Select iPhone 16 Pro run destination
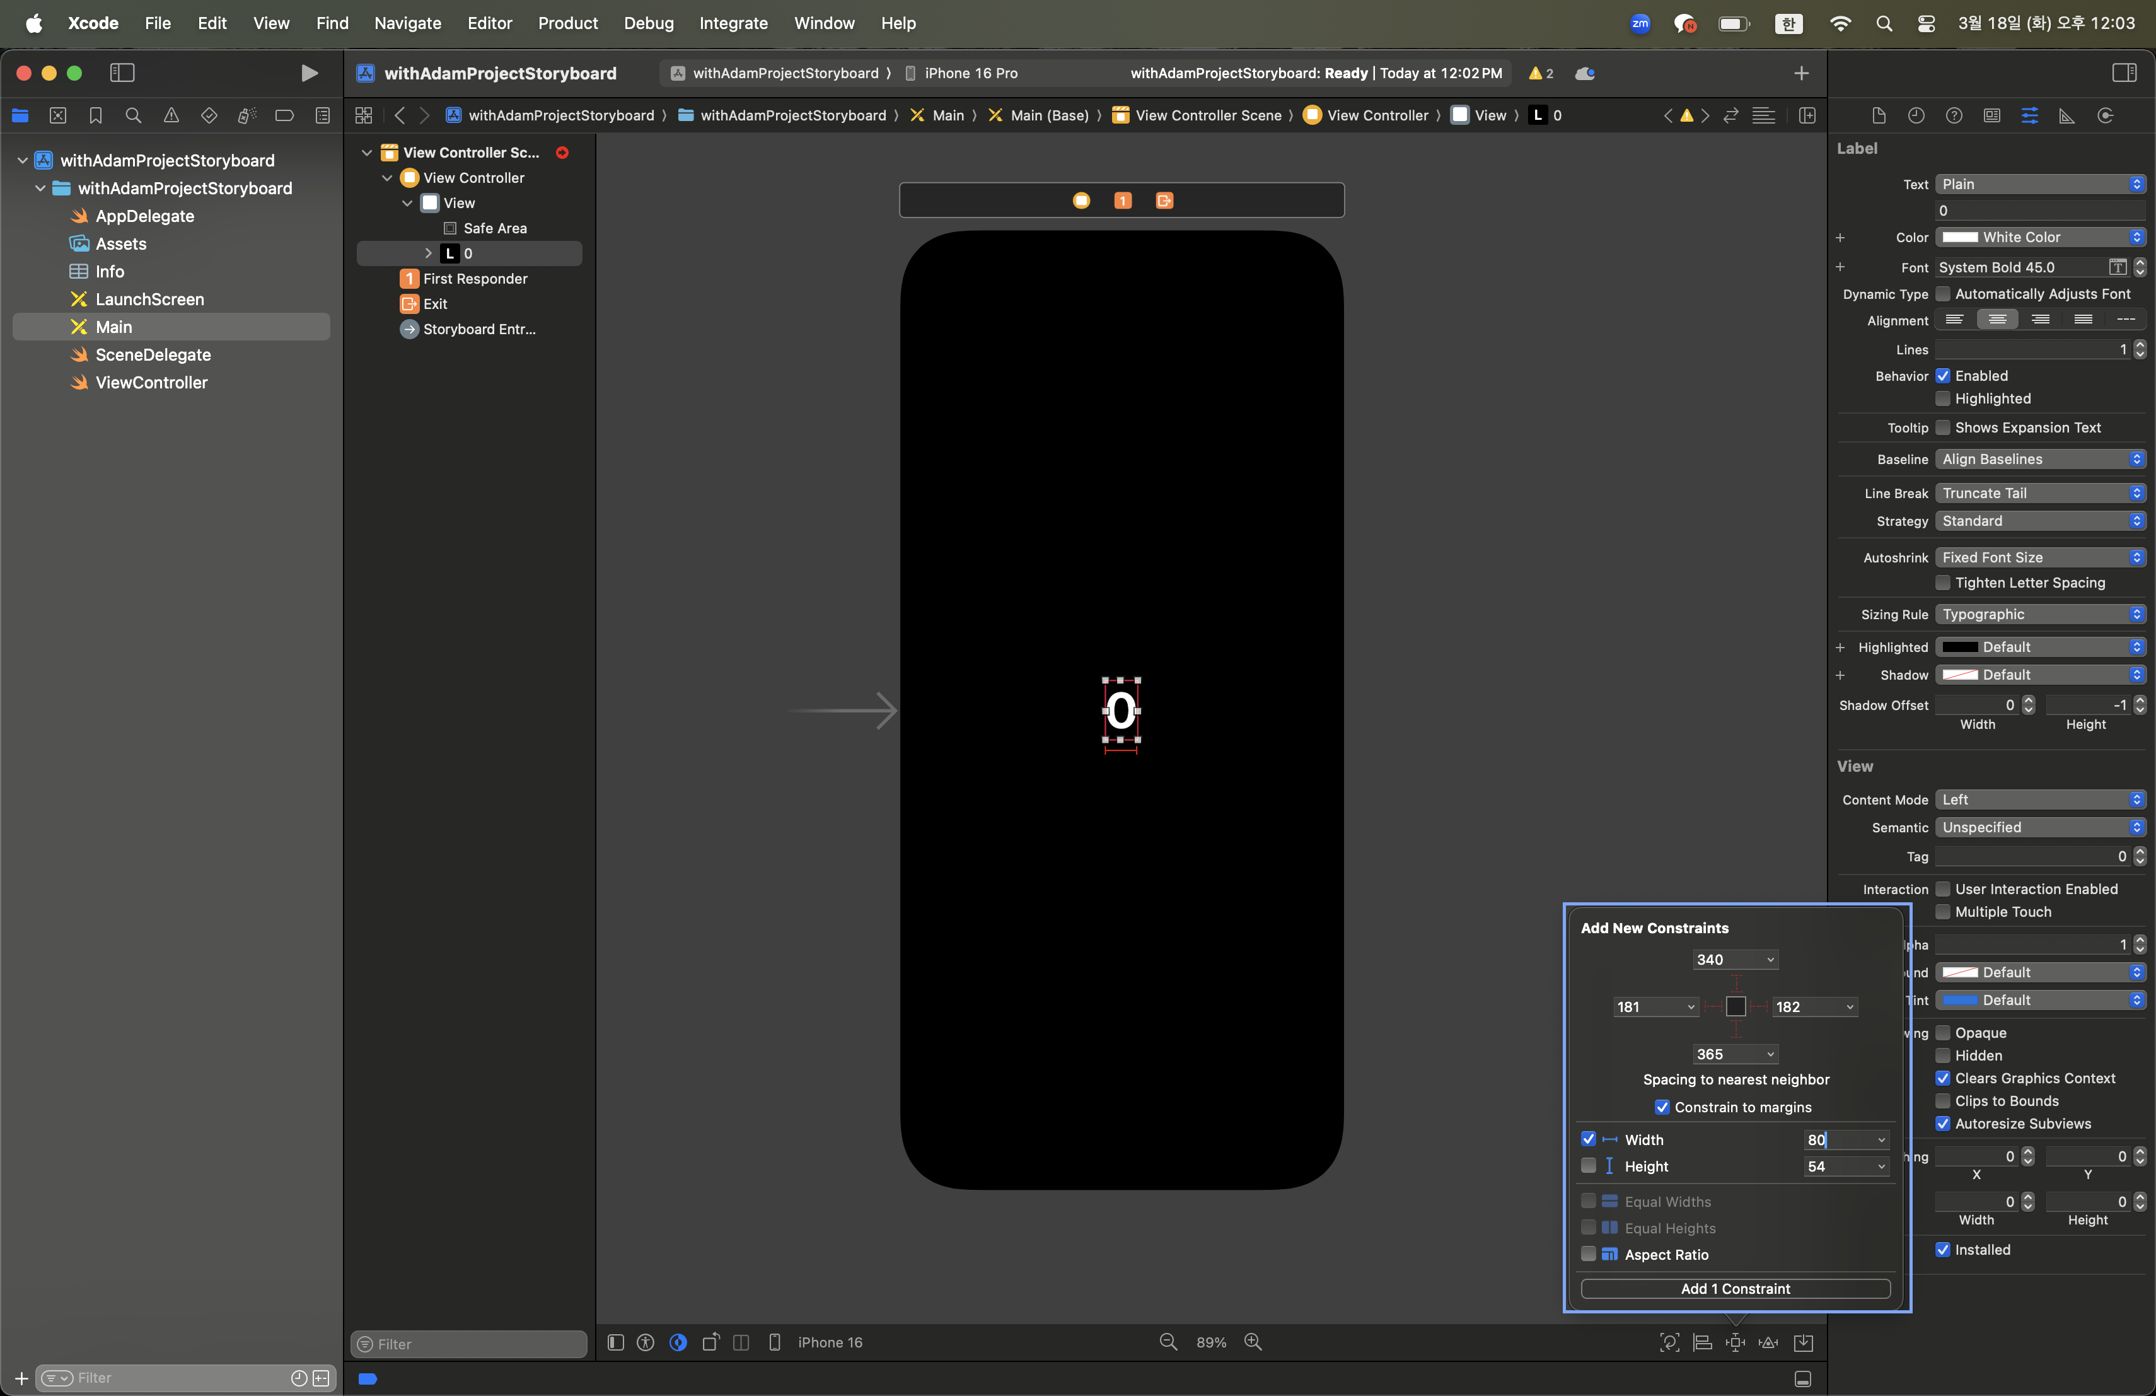The width and height of the screenshot is (2156, 1396). point(961,73)
